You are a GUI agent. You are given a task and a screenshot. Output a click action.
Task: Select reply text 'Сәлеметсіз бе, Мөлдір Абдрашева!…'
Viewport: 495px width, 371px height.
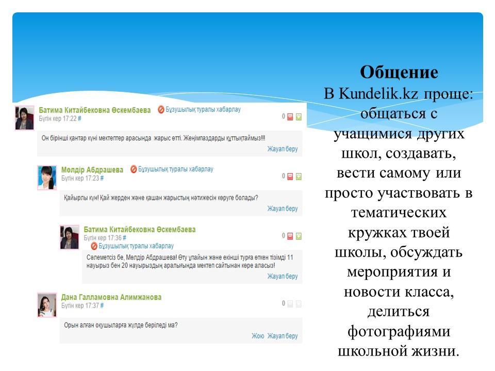click(x=190, y=262)
